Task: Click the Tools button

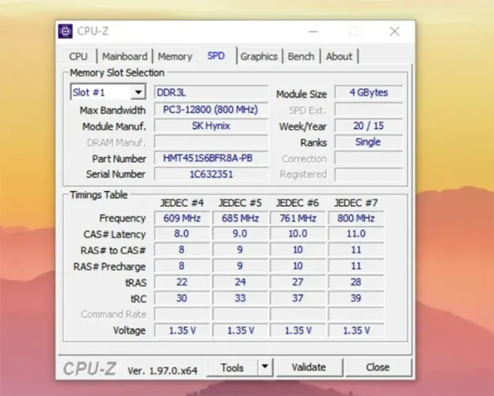Action: (x=232, y=368)
